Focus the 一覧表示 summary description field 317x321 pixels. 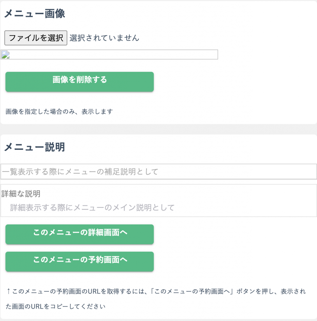158,171
